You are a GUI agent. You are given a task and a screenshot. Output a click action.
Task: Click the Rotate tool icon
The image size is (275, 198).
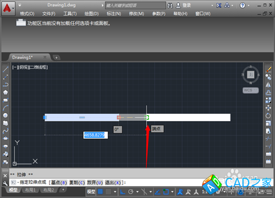(268, 116)
